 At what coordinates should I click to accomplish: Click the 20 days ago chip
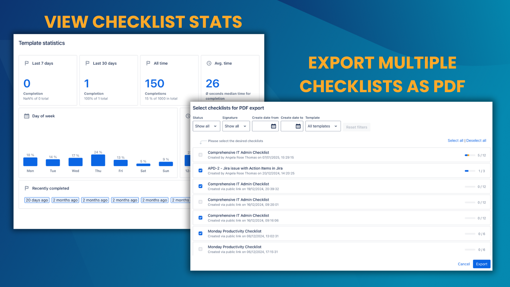[37, 200]
